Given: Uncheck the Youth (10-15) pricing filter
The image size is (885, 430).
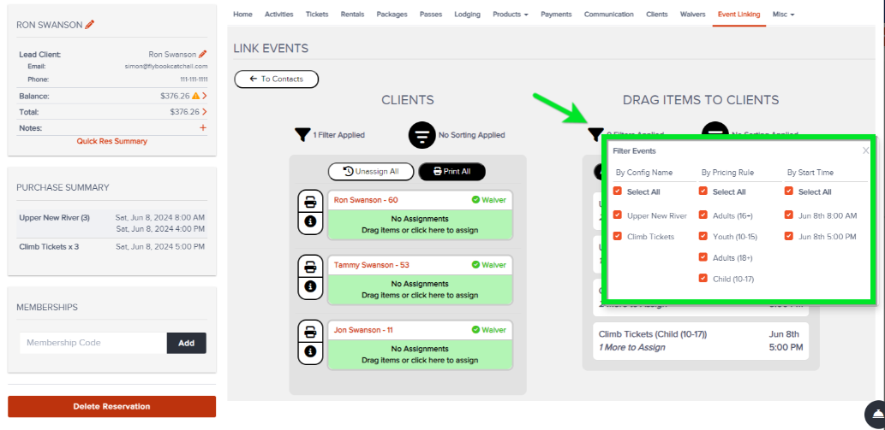Looking at the screenshot, I should (x=703, y=237).
